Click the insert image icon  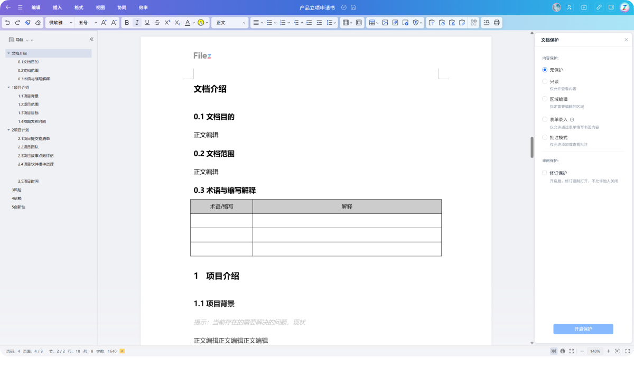[385, 22]
